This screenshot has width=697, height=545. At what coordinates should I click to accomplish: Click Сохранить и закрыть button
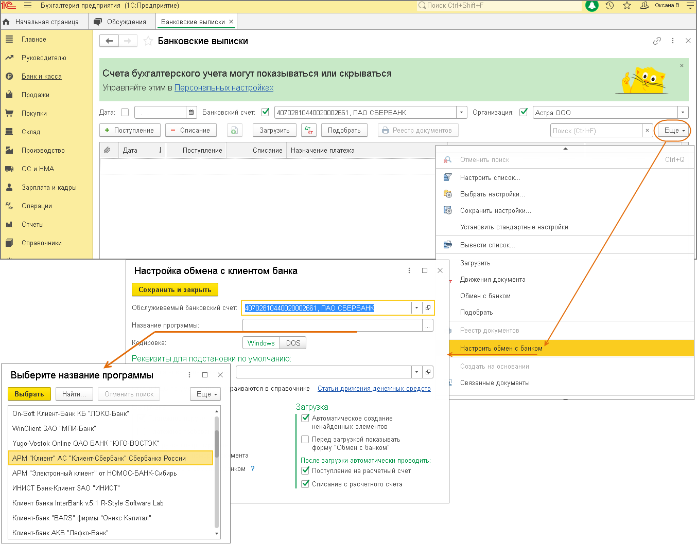[175, 289]
